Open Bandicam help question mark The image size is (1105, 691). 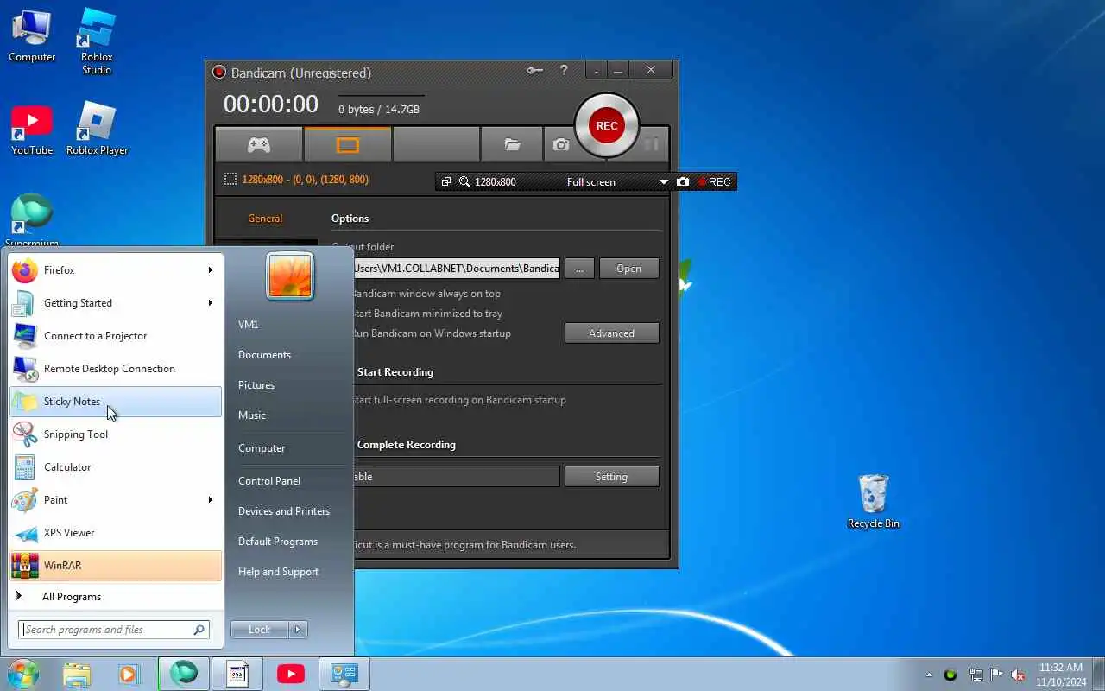pyautogui.click(x=564, y=71)
